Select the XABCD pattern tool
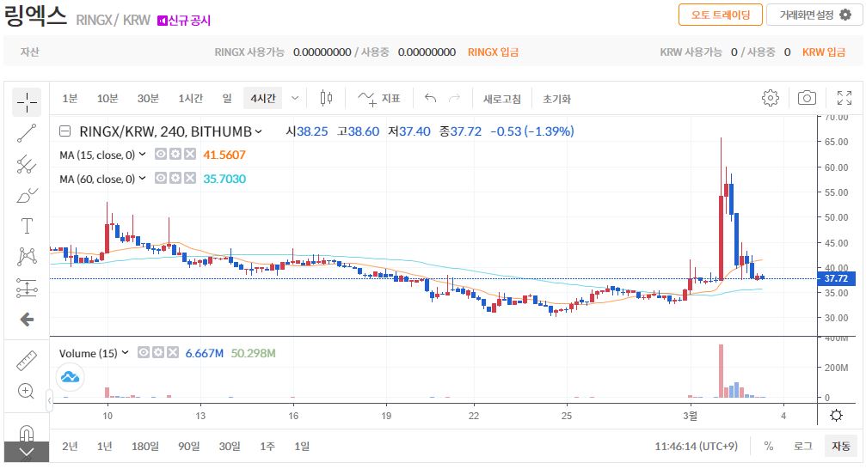This screenshot has height=475, width=866. click(x=27, y=257)
